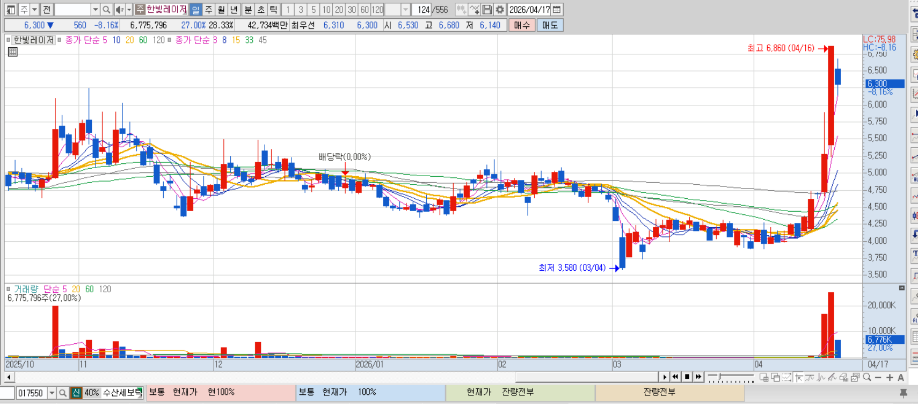Click the overlapping windows icon
Image resolution: width=918 pixels, height=404 pixels.
775,377
